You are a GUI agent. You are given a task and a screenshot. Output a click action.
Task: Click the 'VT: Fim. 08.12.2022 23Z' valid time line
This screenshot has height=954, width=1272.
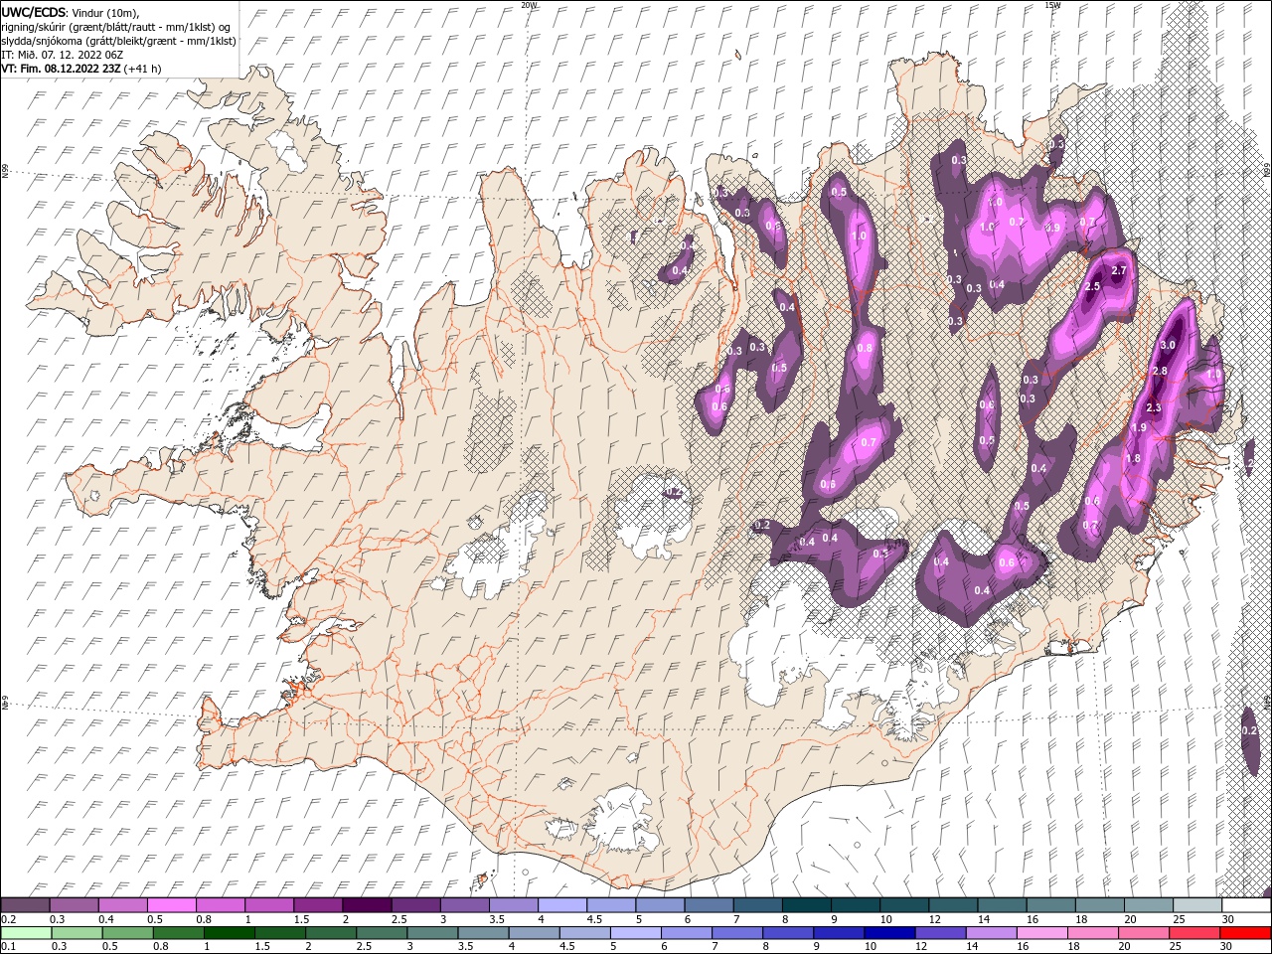[81, 69]
